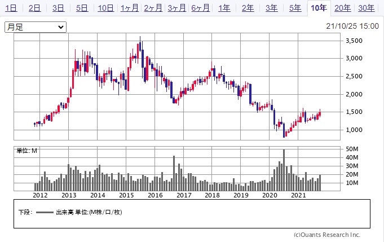Select the 3年 period link
The height and width of the screenshot is (242, 384).
pyautogui.click(x=272, y=8)
